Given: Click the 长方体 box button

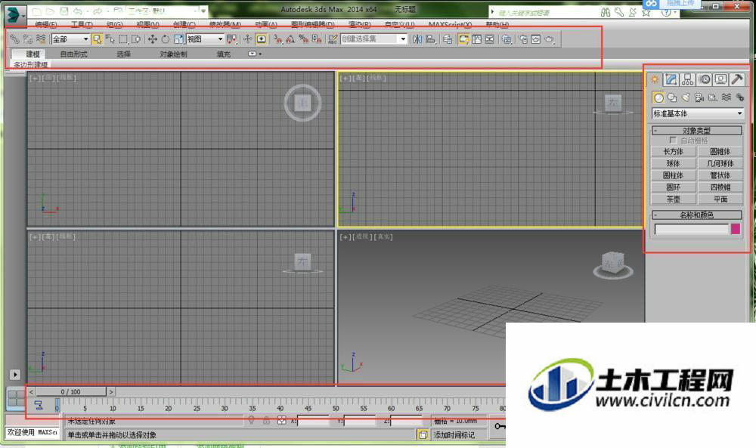Looking at the screenshot, I should pyautogui.click(x=673, y=151).
